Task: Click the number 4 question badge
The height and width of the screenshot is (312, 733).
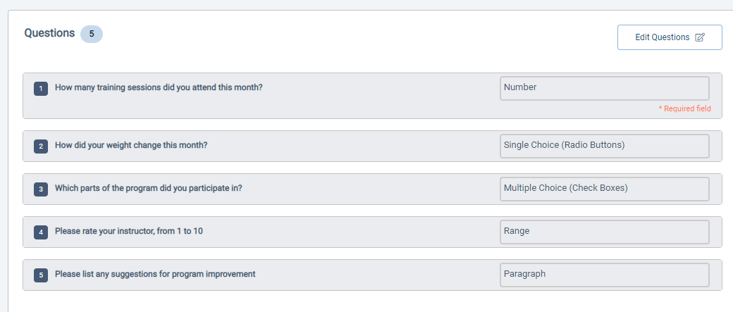Action: coord(41,232)
